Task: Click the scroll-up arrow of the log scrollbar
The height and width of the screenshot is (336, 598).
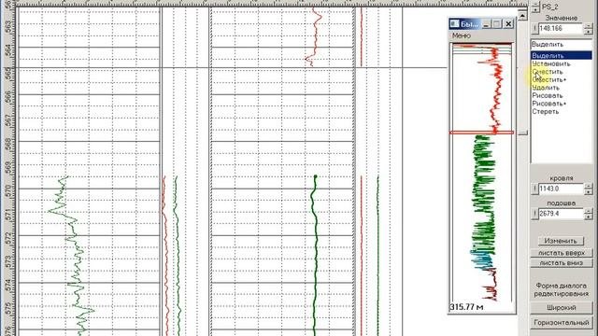Action: [x=522, y=15]
